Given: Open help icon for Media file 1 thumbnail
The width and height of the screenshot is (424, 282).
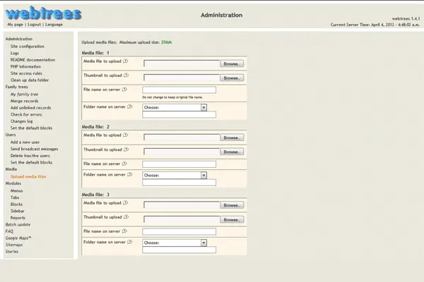Looking at the screenshot, I should [x=124, y=75].
